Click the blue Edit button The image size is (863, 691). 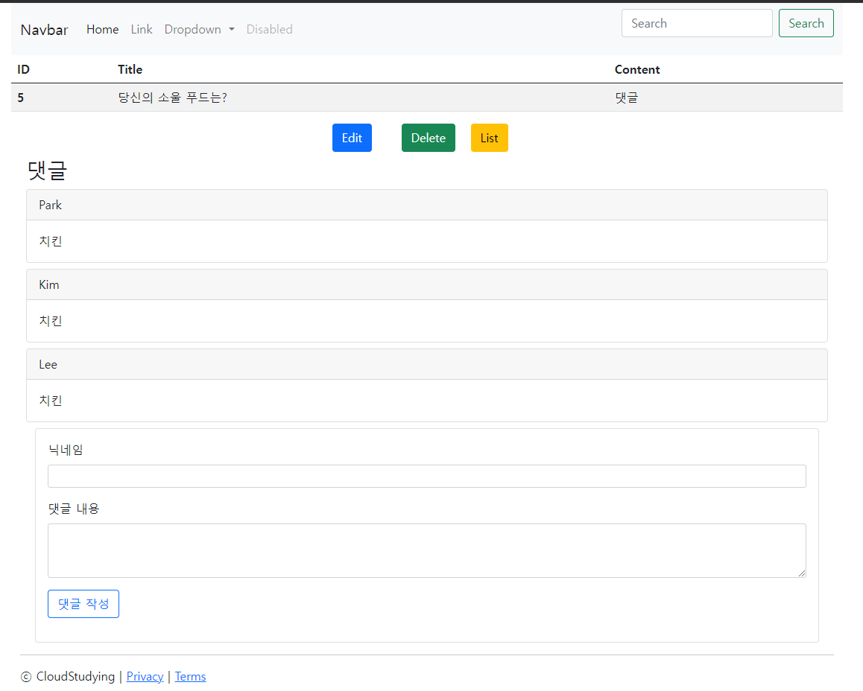pos(352,138)
